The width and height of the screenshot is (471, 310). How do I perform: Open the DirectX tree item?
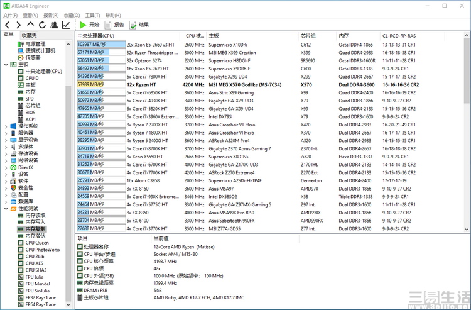26,167
